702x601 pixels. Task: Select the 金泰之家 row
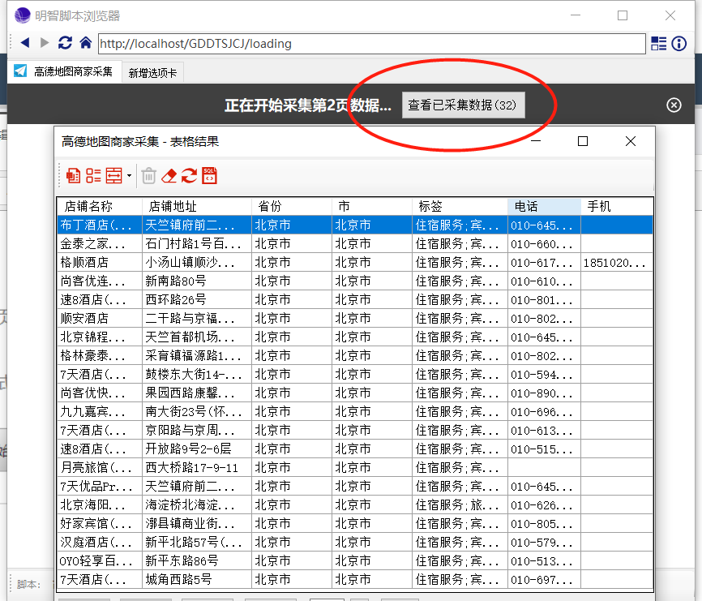355,243
